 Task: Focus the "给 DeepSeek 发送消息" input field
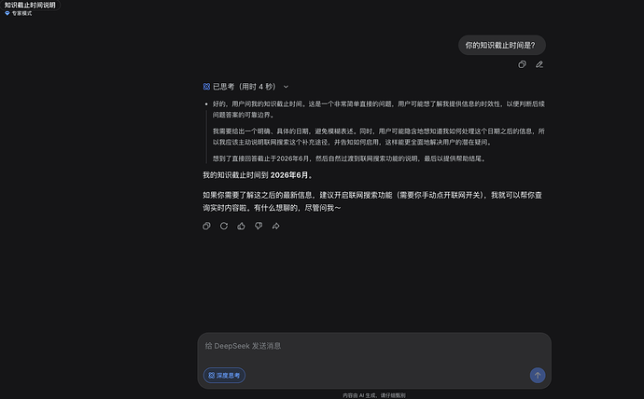click(373, 346)
